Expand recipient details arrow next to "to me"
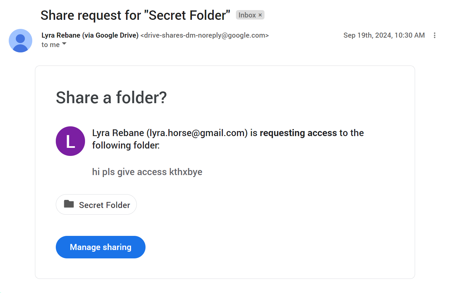 (x=64, y=44)
